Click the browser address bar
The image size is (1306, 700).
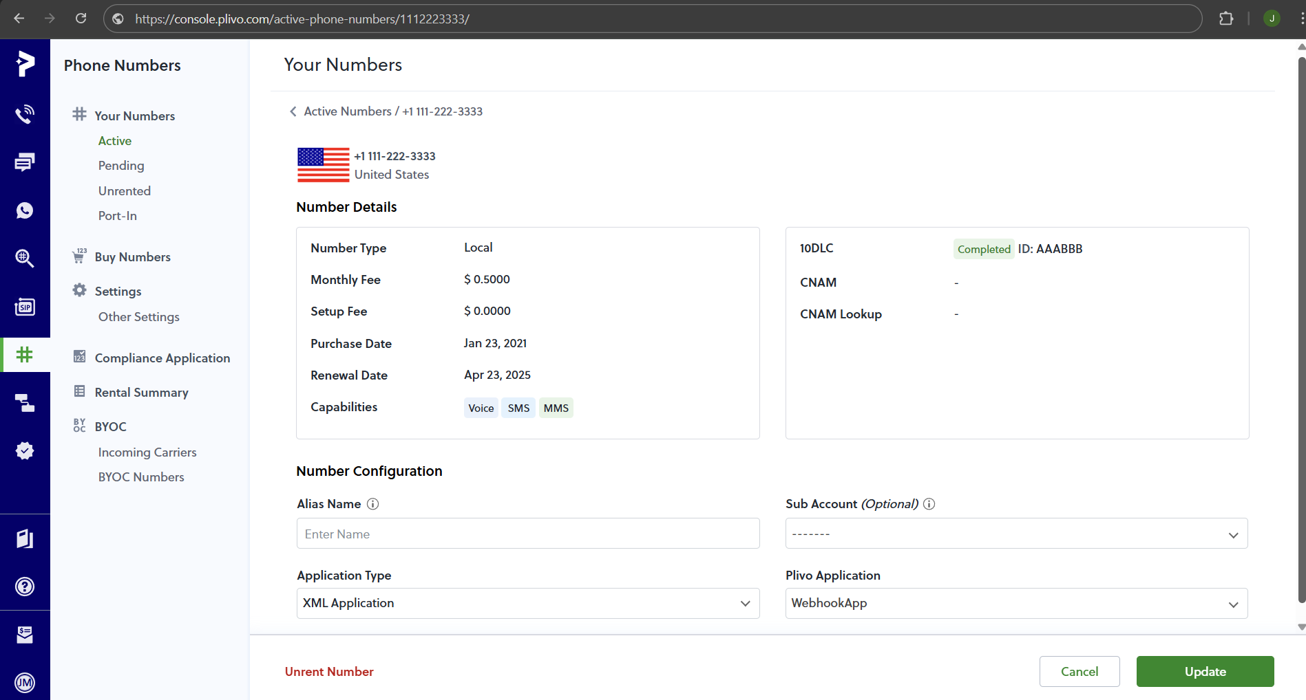pyautogui.click(x=653, y=19)
